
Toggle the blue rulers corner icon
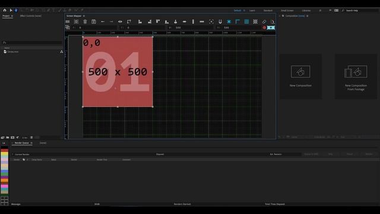pos(237,21)
